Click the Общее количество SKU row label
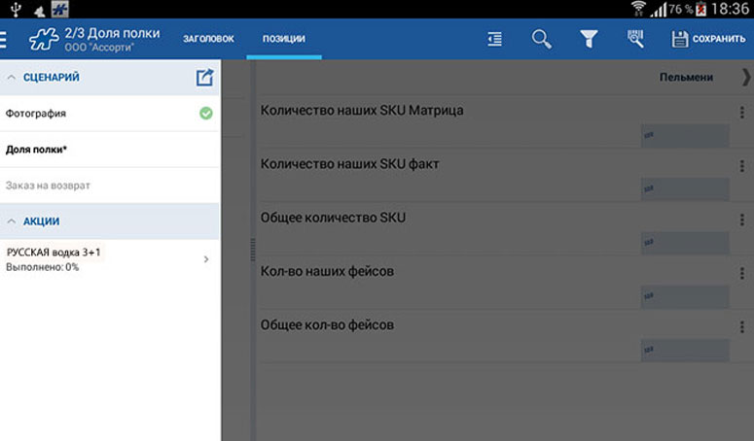This screenshot has height=441, width=754. pyautogui.click(x=333, y=218)
